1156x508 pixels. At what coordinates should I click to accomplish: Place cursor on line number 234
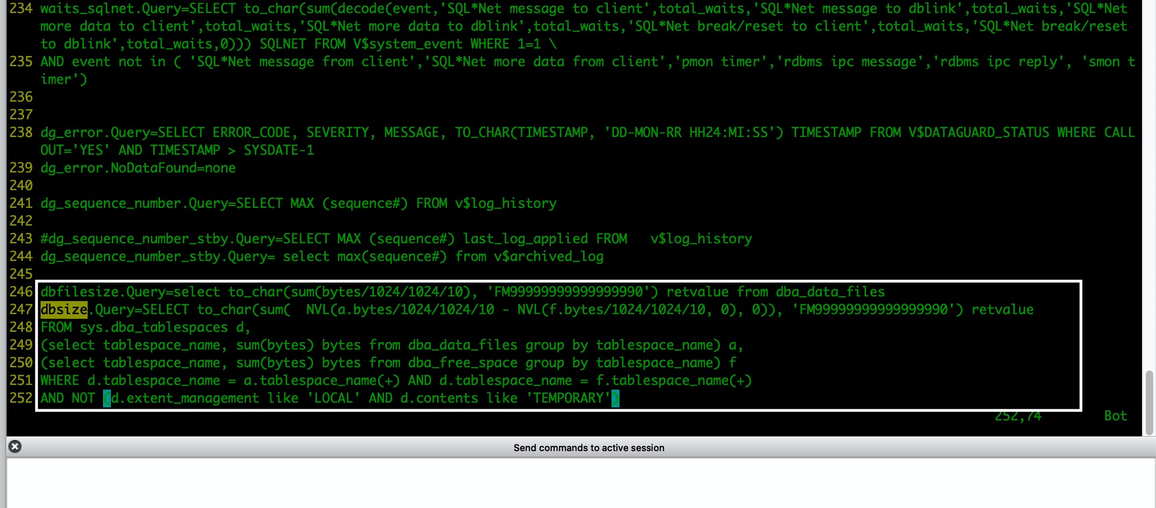21,8
